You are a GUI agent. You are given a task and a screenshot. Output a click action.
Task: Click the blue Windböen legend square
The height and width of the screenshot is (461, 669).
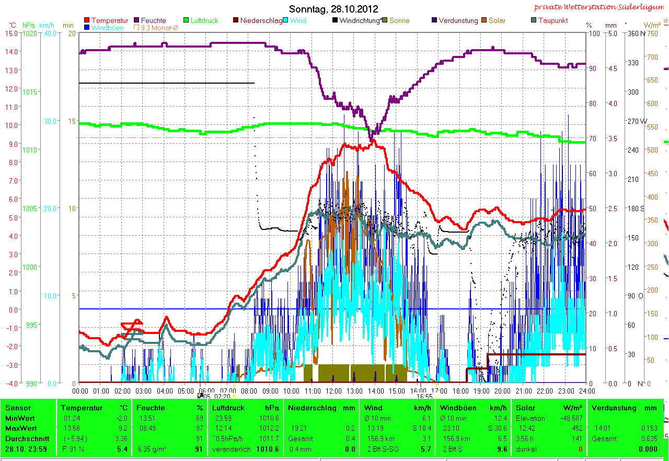(87, 27)
